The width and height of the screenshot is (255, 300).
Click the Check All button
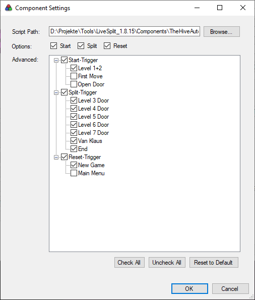pos(130,263)
